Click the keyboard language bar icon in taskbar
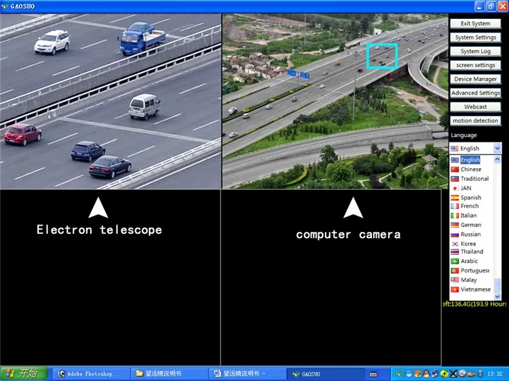509x381 pixels. point(373,374)
